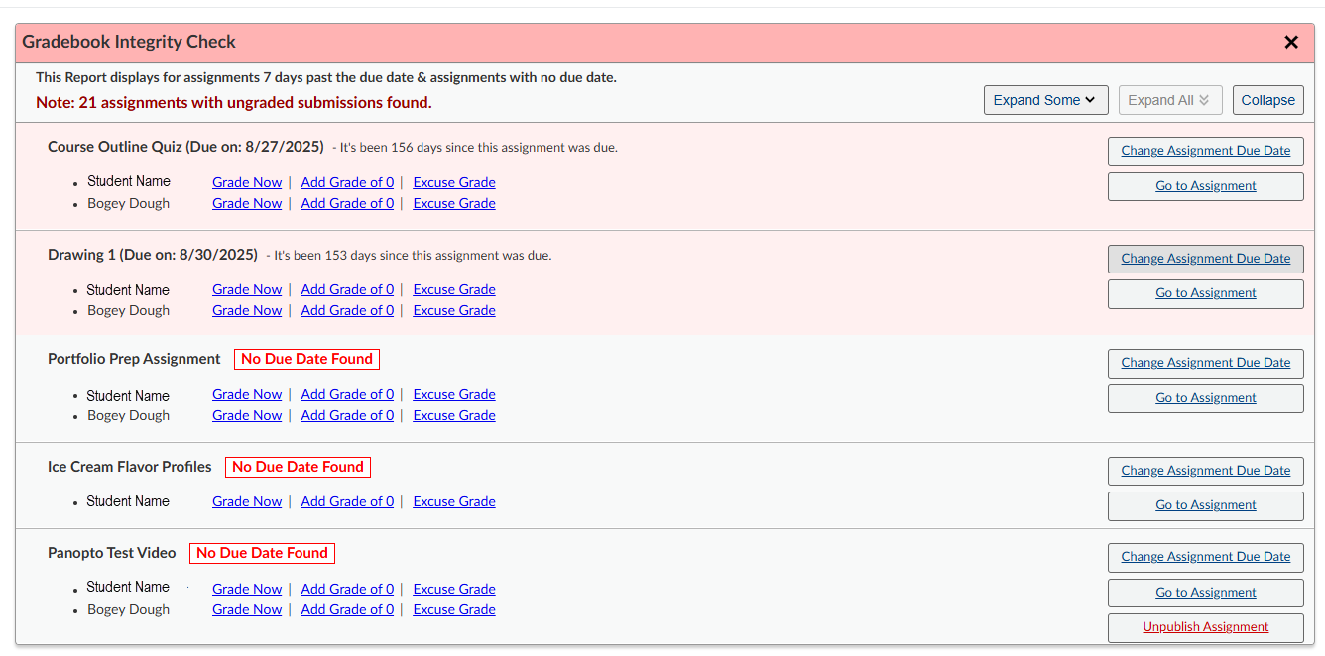Unpublish the Panopto Test Video assignment
This screenshot has height=656, width=1325.
click(x=1205, y=627)
